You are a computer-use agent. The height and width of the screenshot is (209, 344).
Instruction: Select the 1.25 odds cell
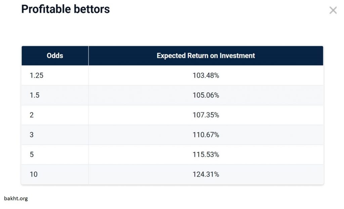click(x=37, y=76)
